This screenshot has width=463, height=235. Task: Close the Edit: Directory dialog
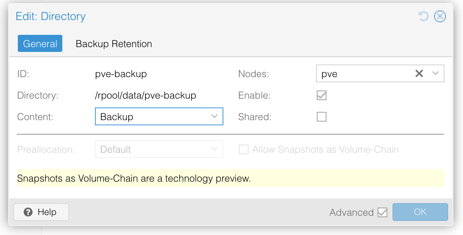440,16
